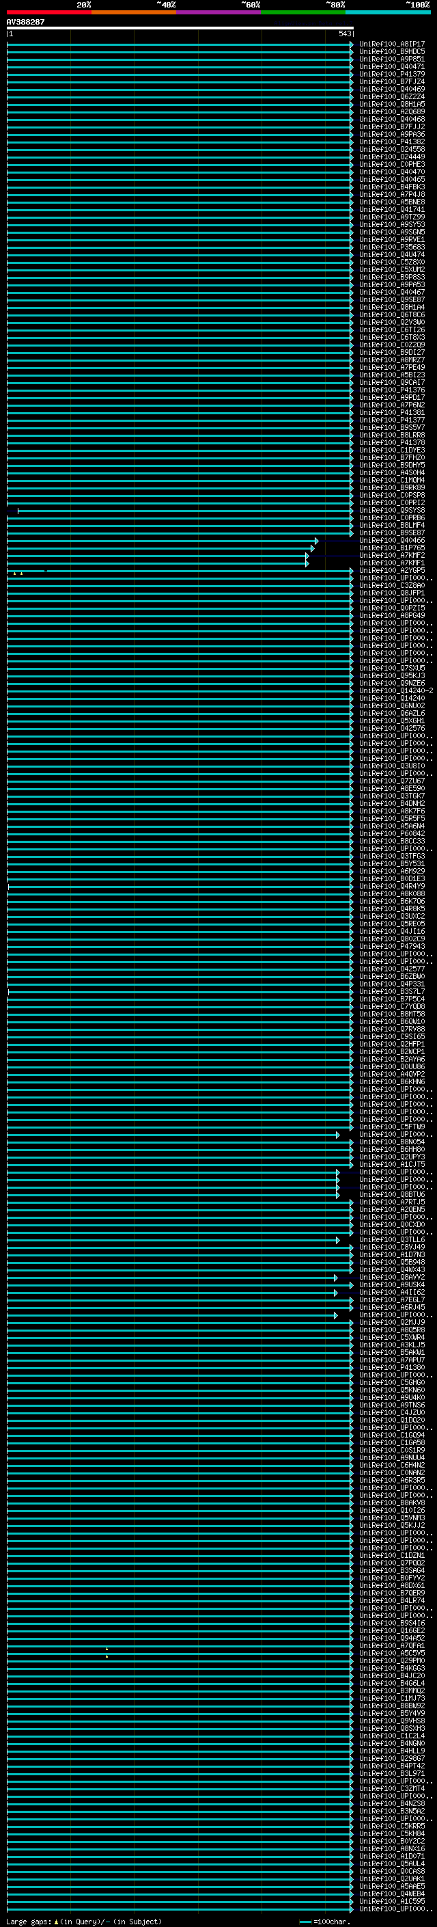Screen dimensions: 437x1927
Task: Select the UniRef100_Q5R5F5 label
Action: pyautogui.click(x=391, y=818)
